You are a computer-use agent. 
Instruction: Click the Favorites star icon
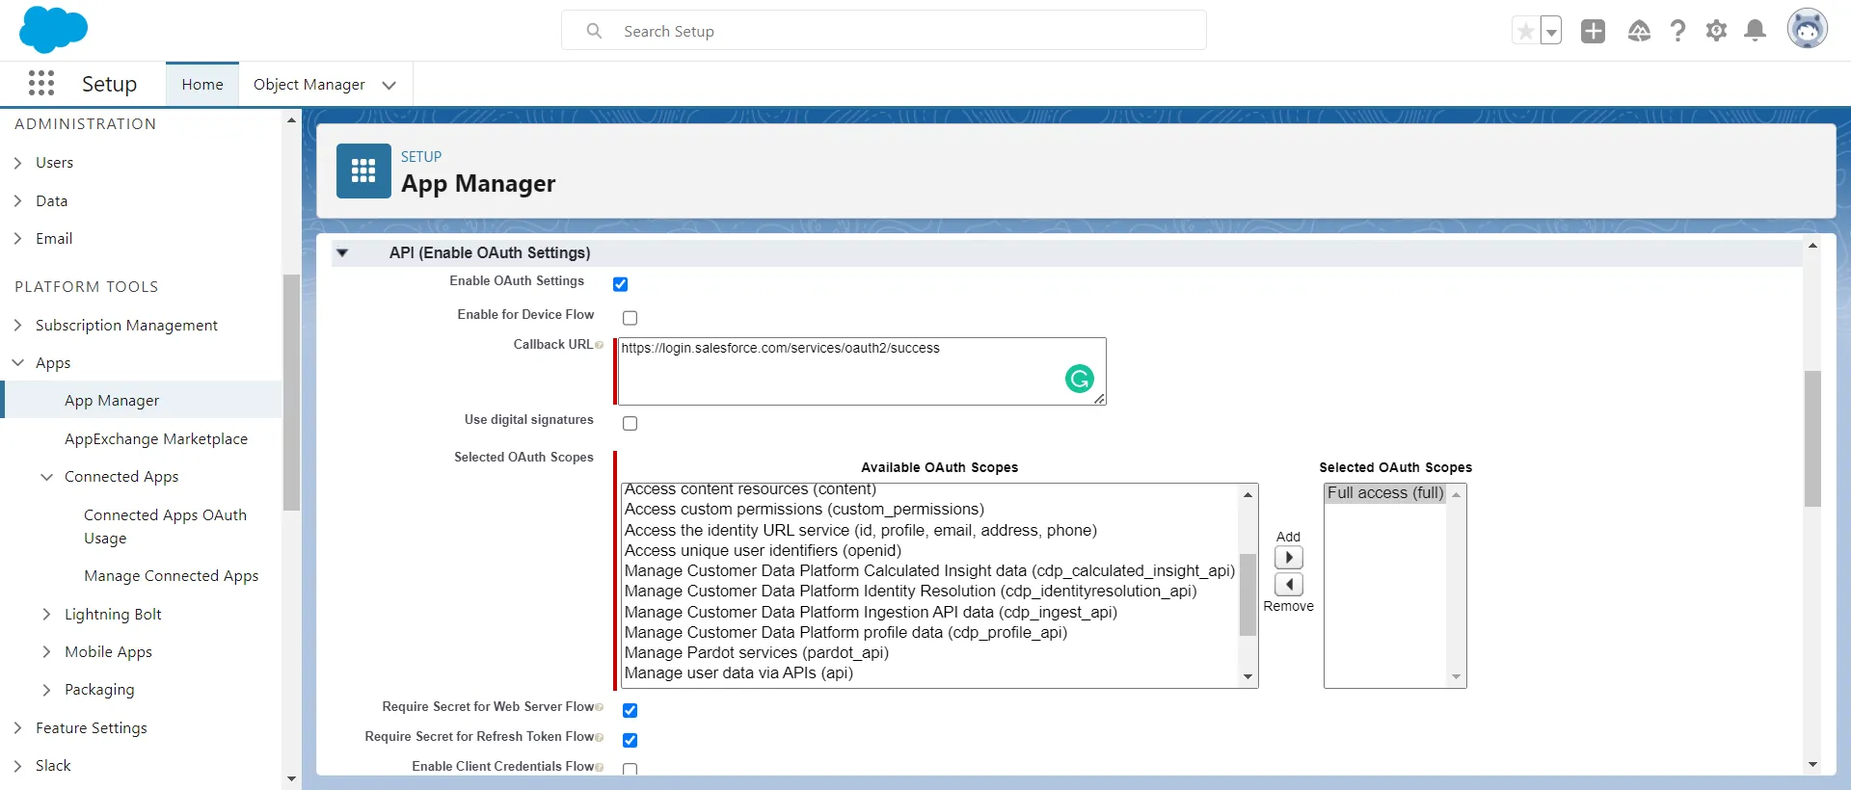click(x=1526, y=31)
